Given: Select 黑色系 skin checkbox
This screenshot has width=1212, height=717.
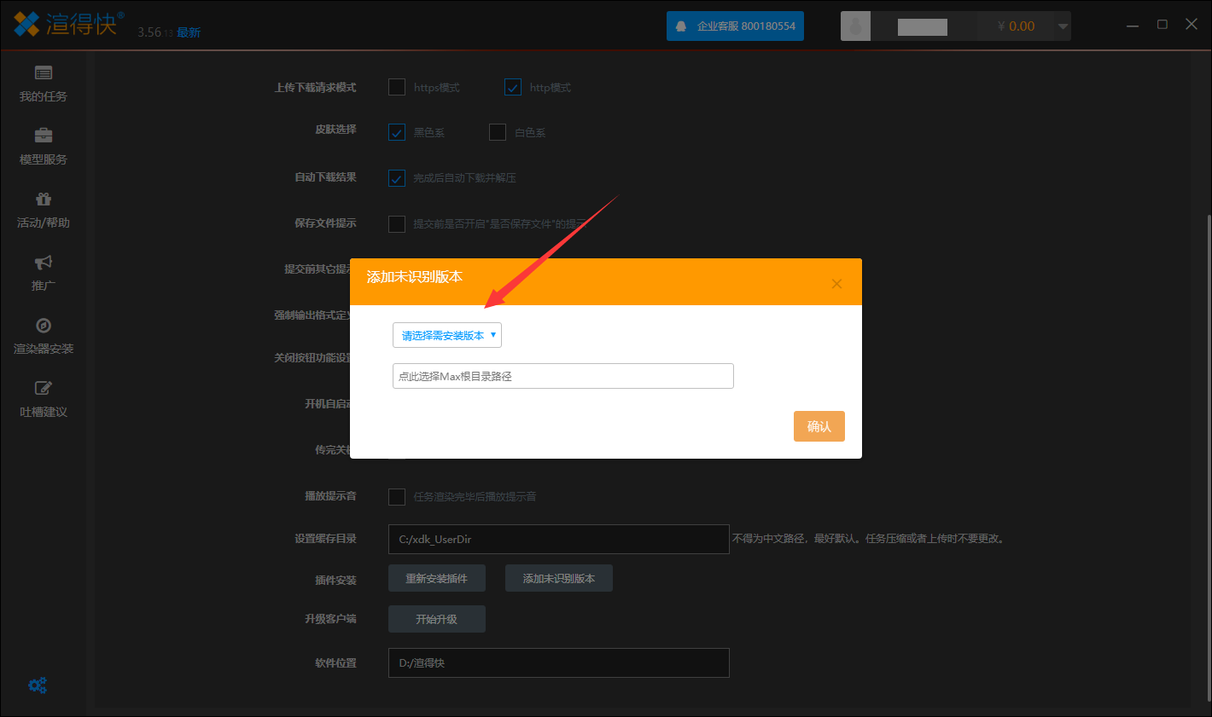Looking at the screenshot, I should tap(397, 132).
